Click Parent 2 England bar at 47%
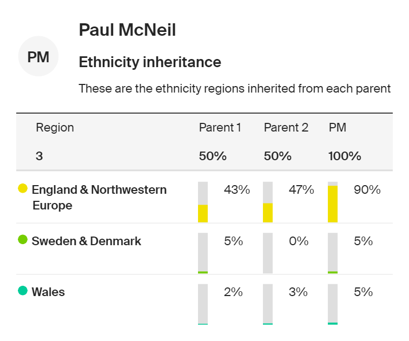 268,202
